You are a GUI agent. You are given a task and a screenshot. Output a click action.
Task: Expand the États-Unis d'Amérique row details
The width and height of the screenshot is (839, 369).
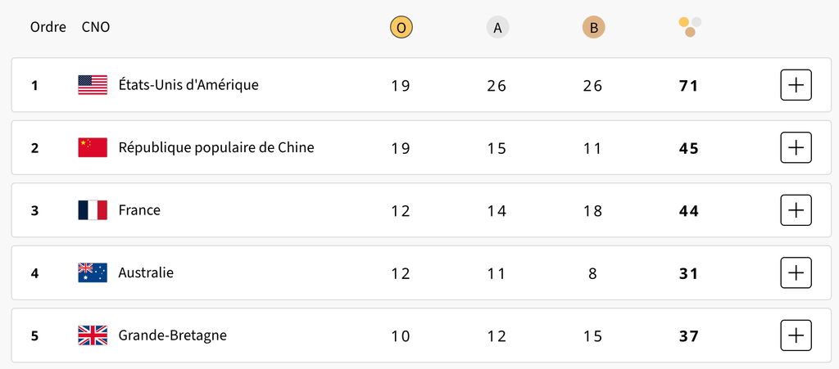tap(796, 85)
